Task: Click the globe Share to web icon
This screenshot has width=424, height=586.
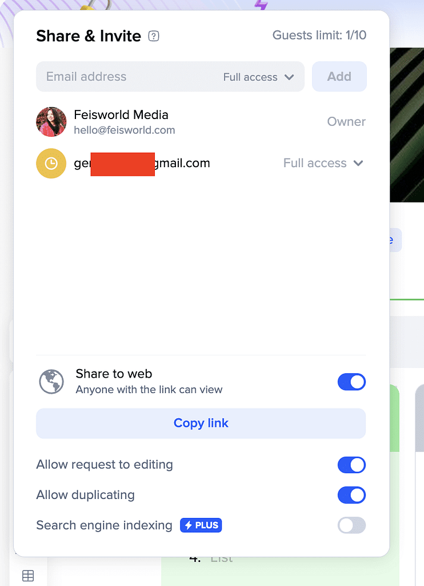Action: coord(51,382)
